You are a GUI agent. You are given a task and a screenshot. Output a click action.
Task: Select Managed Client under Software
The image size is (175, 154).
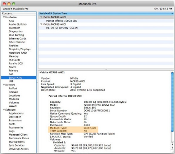click(x=18, y=135)
